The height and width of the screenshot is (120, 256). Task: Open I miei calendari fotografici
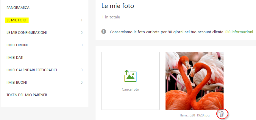pos(32,70)
